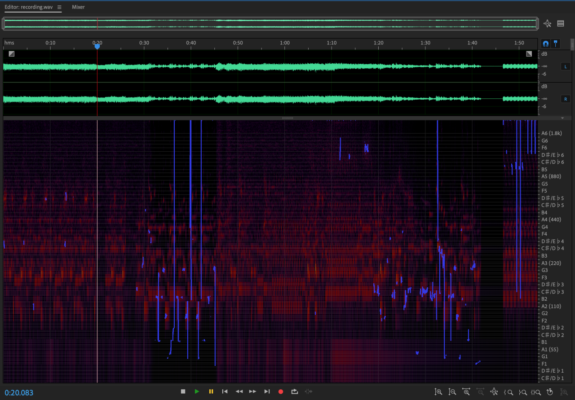This screenshot has width=575, height=400.
Task: Toggle Skip Selection button in transport
Action: (309, 391)
